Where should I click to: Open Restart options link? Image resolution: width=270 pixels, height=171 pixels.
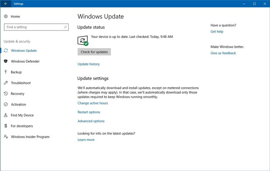(88, 112)
